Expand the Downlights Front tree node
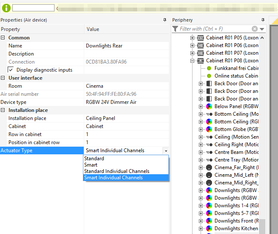The image size is (278, 234). [x=201, y=221]
